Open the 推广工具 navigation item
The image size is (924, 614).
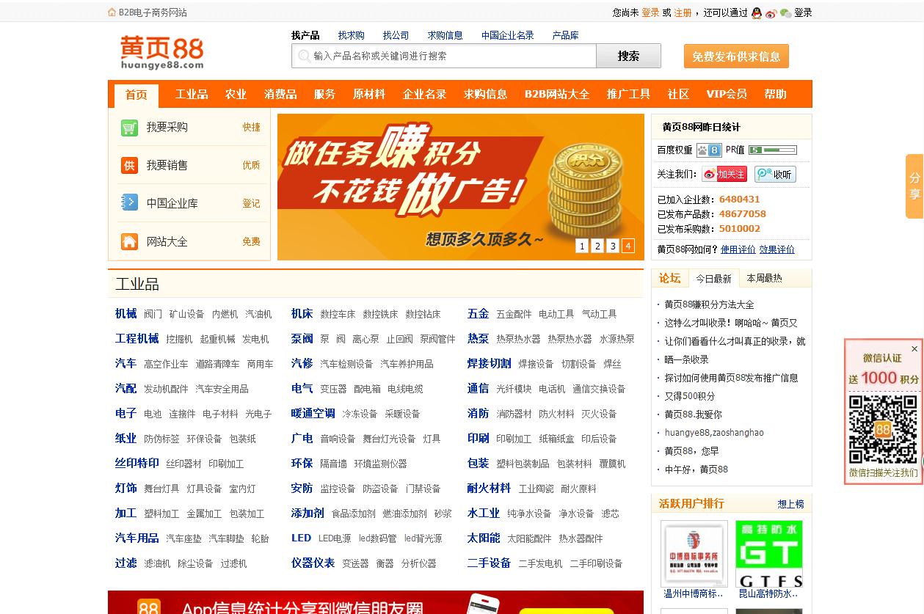click(629, 94)
